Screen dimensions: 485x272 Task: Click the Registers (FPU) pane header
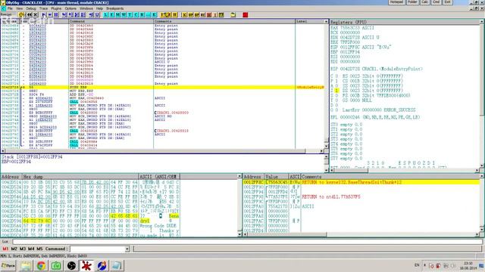coord(405,22)
